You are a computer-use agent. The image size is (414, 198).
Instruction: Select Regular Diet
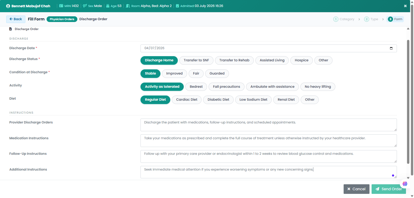coord(155,100)
